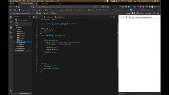Open index.js in file tree
This screenshot has width=169, height=95.
(x=21, y=38)
